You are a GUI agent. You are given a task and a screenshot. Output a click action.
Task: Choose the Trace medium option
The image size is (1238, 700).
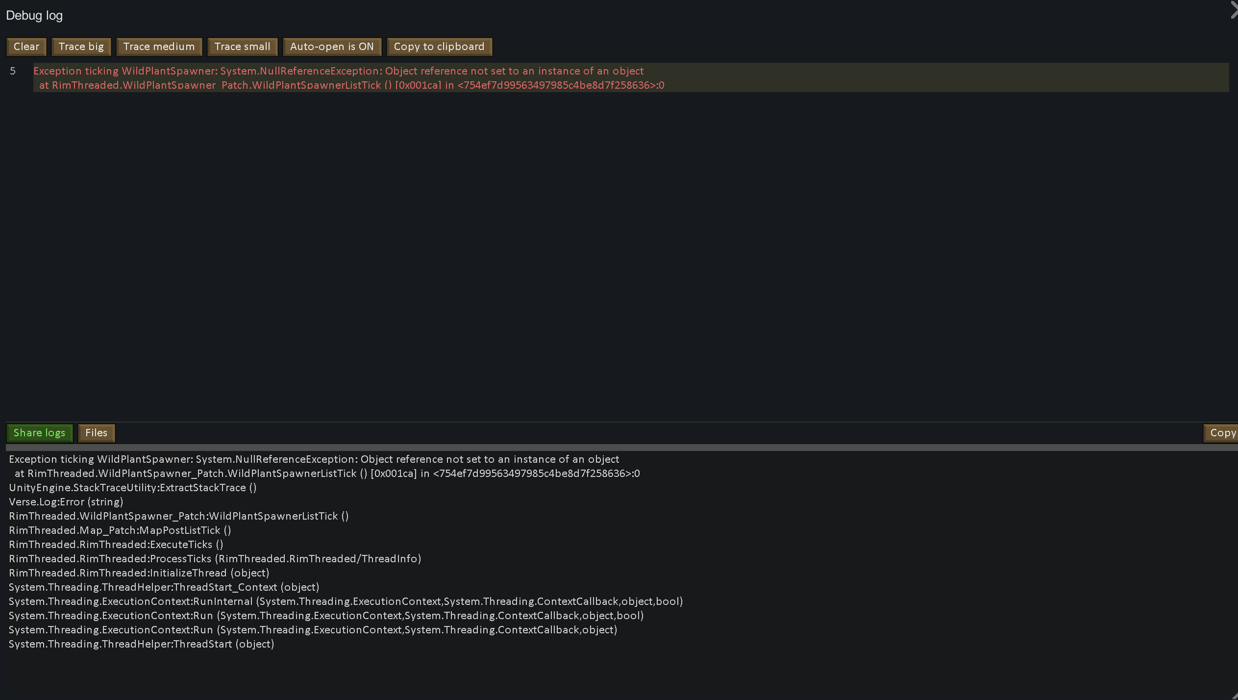point(159,47)
